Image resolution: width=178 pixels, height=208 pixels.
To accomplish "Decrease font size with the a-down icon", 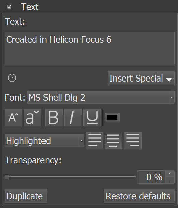I will (32, 117).
